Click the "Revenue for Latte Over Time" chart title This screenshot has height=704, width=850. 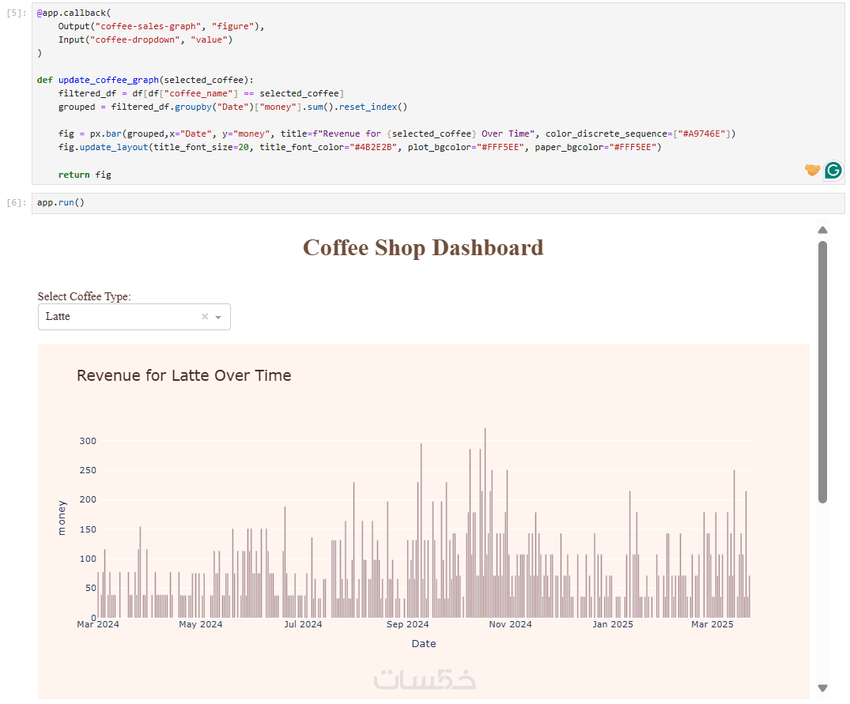[184, 375]
